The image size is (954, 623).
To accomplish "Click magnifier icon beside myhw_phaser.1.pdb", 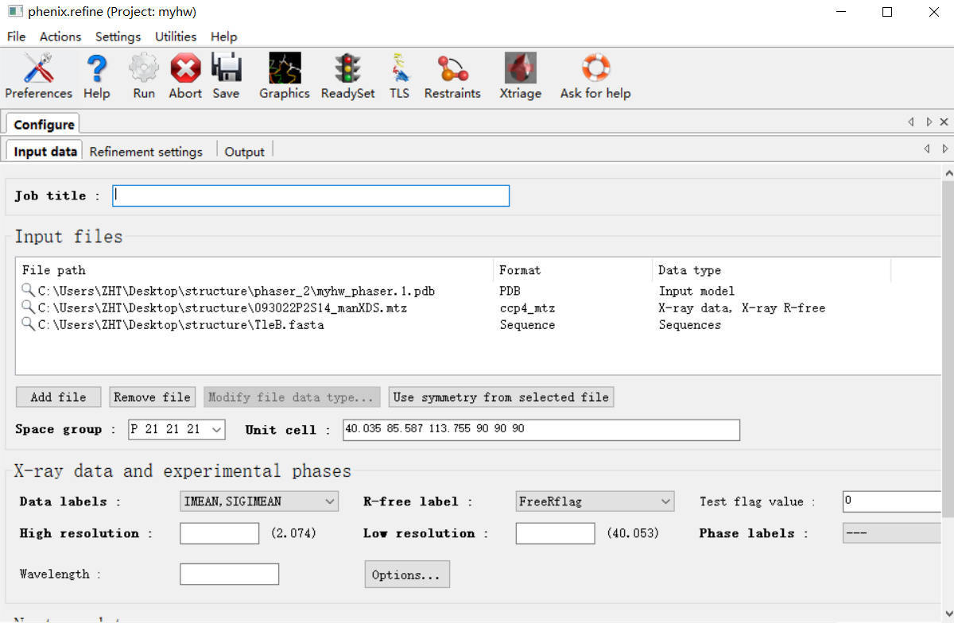I will coord(28,291).
